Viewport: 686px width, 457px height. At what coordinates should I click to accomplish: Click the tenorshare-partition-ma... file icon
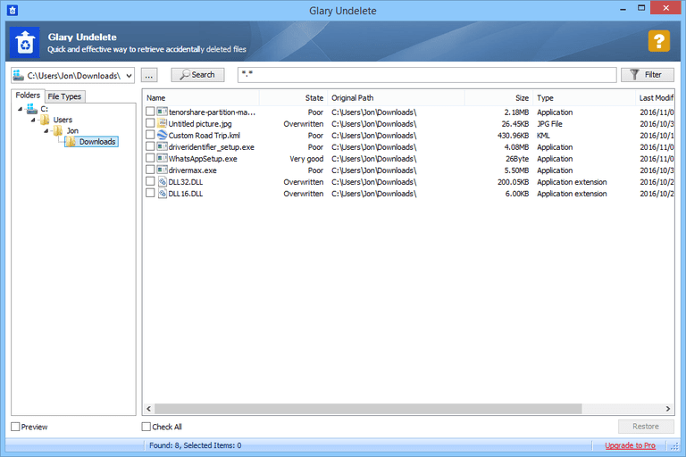[162, 112]
